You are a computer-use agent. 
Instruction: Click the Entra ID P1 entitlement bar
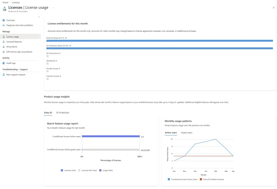[x=160, y=41]
